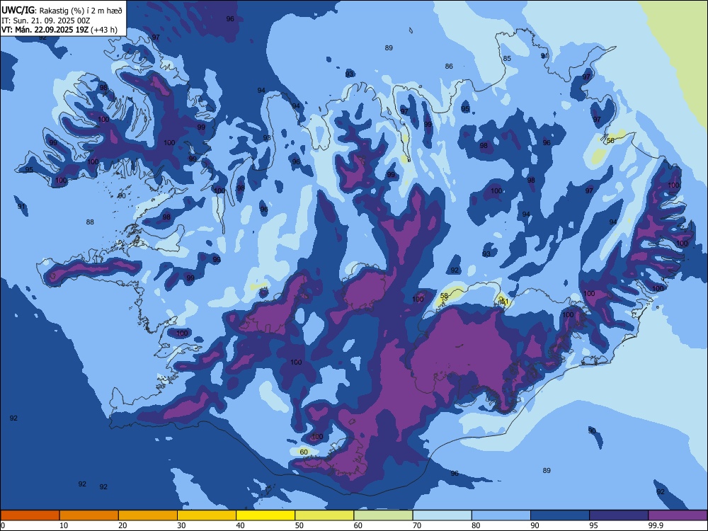Click the title 'UWC/IG: Rakastig (%) í 2 m hæð'
The image size is (708, 531).
(x=62, y=10)
